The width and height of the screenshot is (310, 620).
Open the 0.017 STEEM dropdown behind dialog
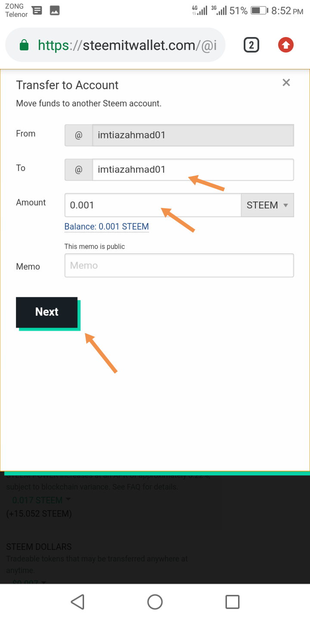[41, 500]
